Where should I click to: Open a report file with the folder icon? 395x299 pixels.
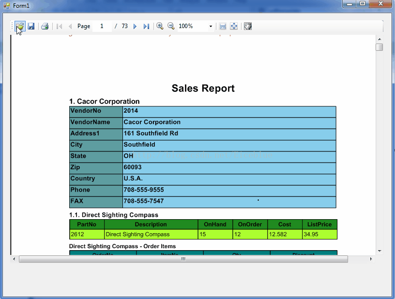point(20,26)
